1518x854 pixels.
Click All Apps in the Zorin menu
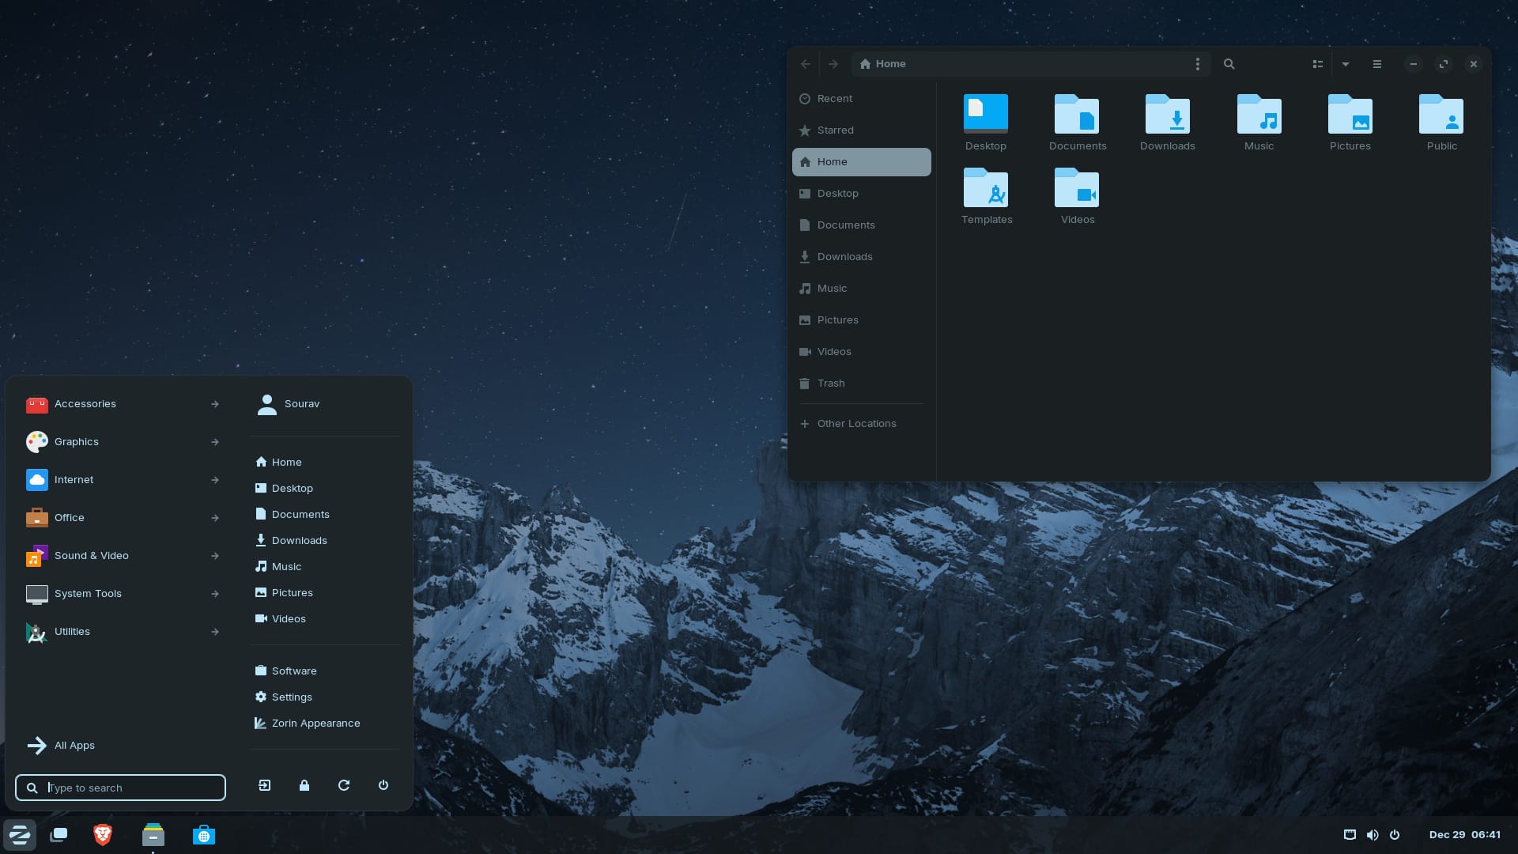(74, 745)
